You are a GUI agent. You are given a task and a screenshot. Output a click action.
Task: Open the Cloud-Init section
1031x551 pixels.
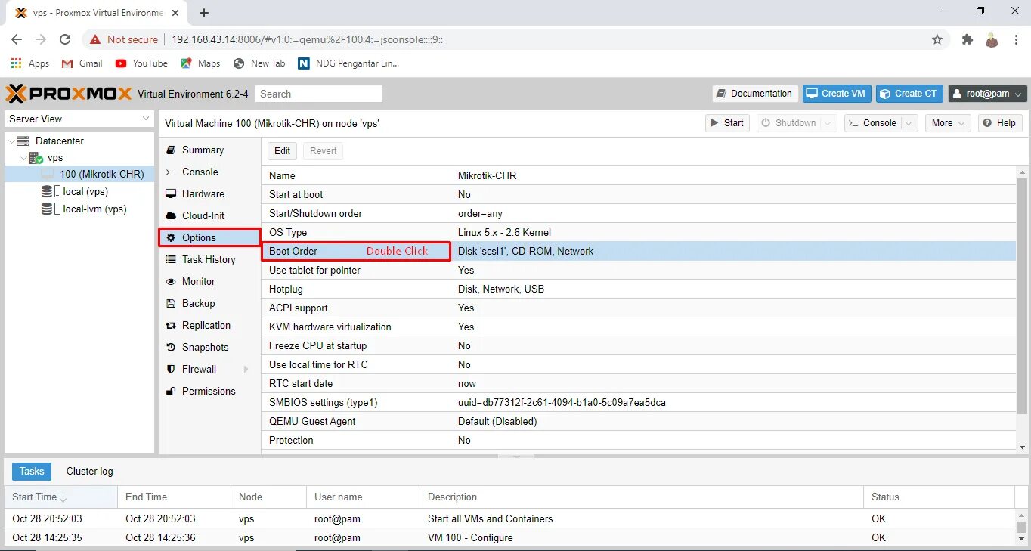click(x=203, y=215)
